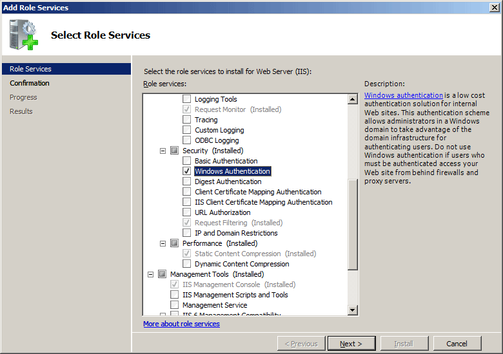Select IIS Management Scripts and Tools checkbox

pos(175,295)
